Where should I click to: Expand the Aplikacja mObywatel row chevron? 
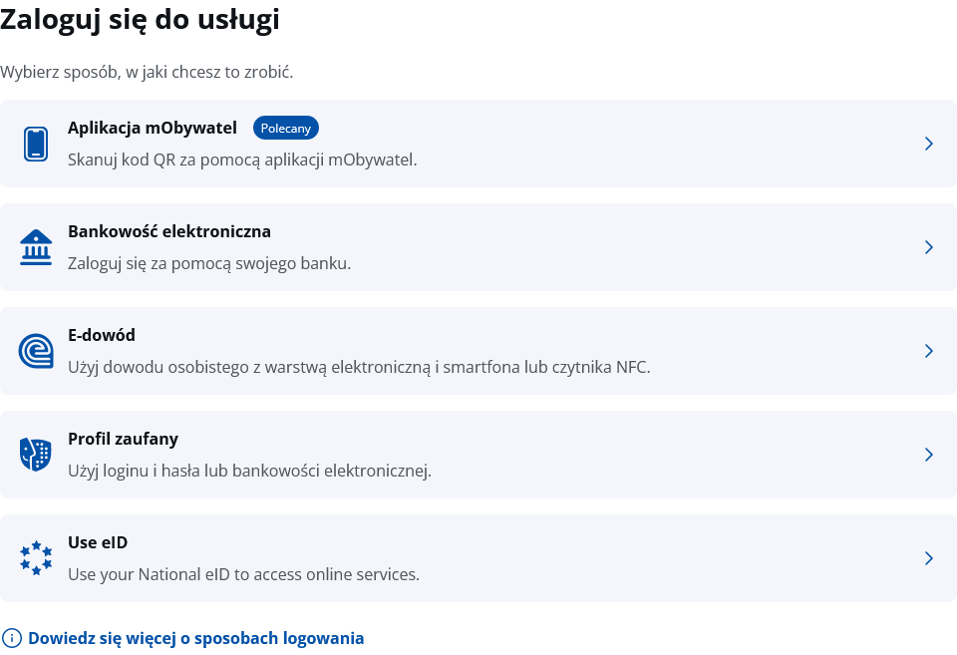928,144
